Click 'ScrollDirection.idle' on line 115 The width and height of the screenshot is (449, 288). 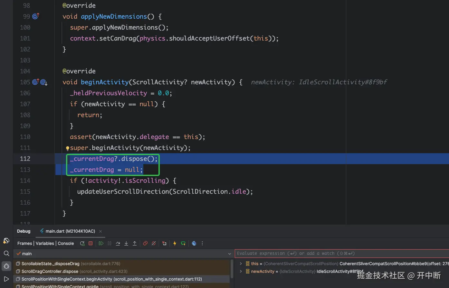coord(209,191)
